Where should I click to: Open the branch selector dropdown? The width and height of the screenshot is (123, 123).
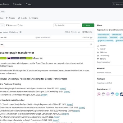2,25
